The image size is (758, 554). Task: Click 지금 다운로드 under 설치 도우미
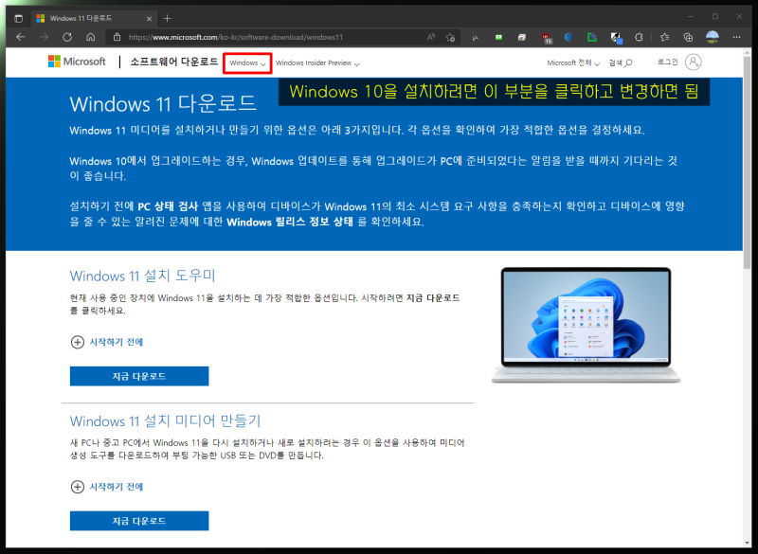click(x=139, y=376)
